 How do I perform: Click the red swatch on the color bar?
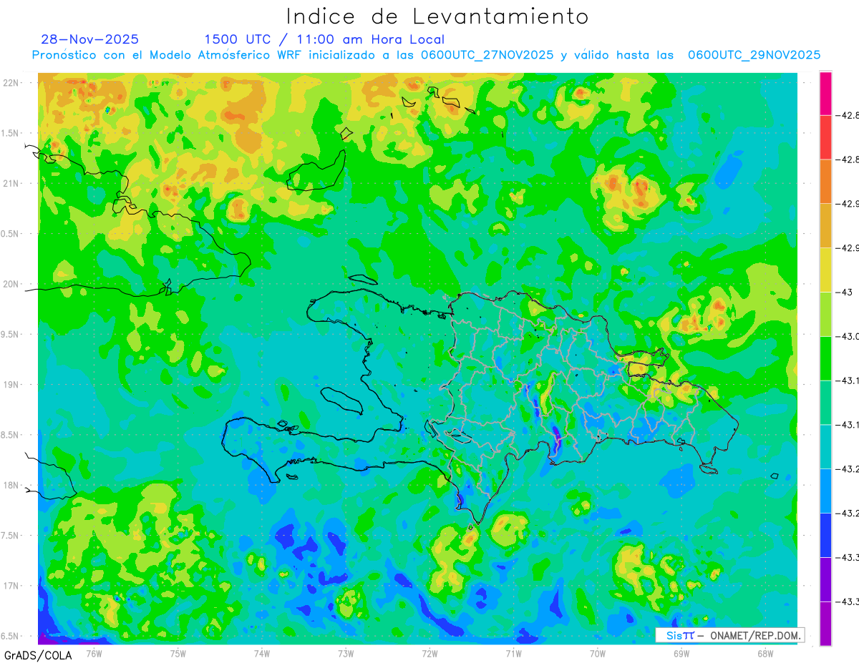click(825, 137)
